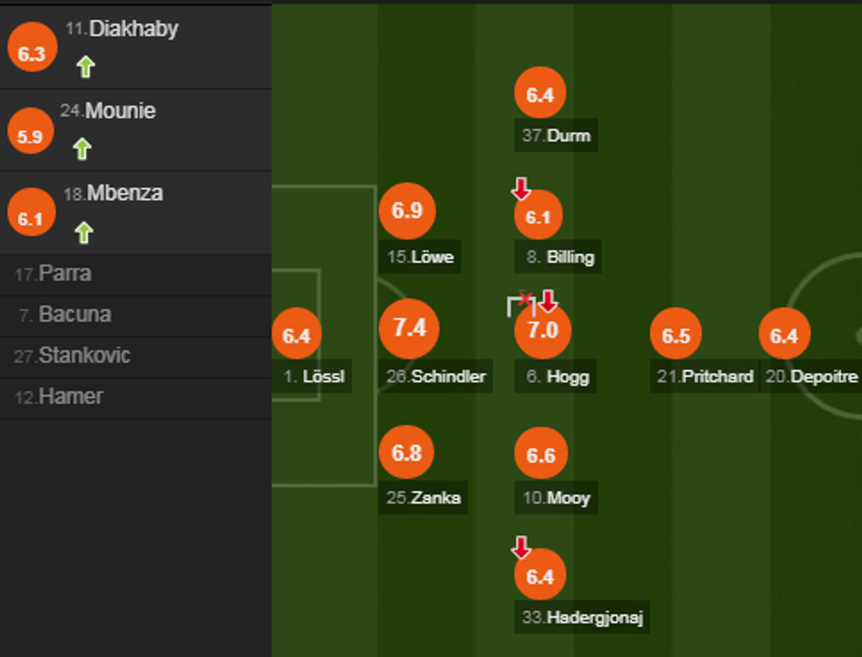
Task: Click Lössl's 6.4 goalkeeper rating badge
Action: click(297, 336)
